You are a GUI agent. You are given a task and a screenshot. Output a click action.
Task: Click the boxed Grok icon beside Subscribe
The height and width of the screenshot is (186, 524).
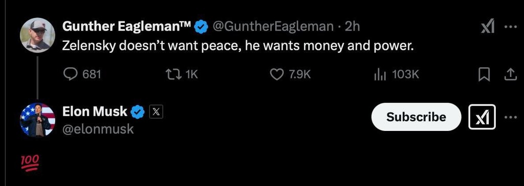[482, 117]
